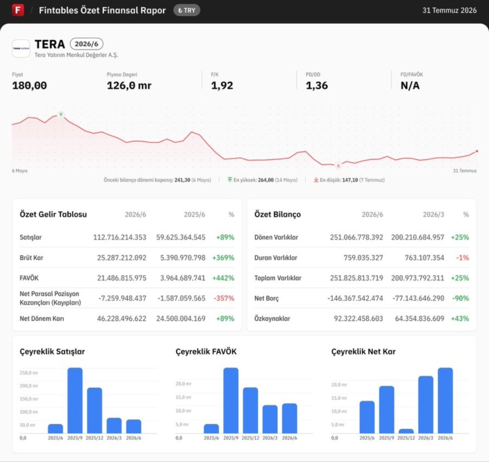Image resolution: width=489 pixels, height=462 pixels.
Task: Click the 2025/9 bar in Çeyreklik Satışlar
Action: [x=75, y=401]
